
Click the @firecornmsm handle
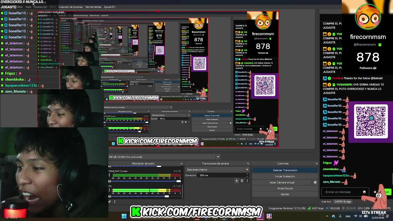(x=365, y=45)
